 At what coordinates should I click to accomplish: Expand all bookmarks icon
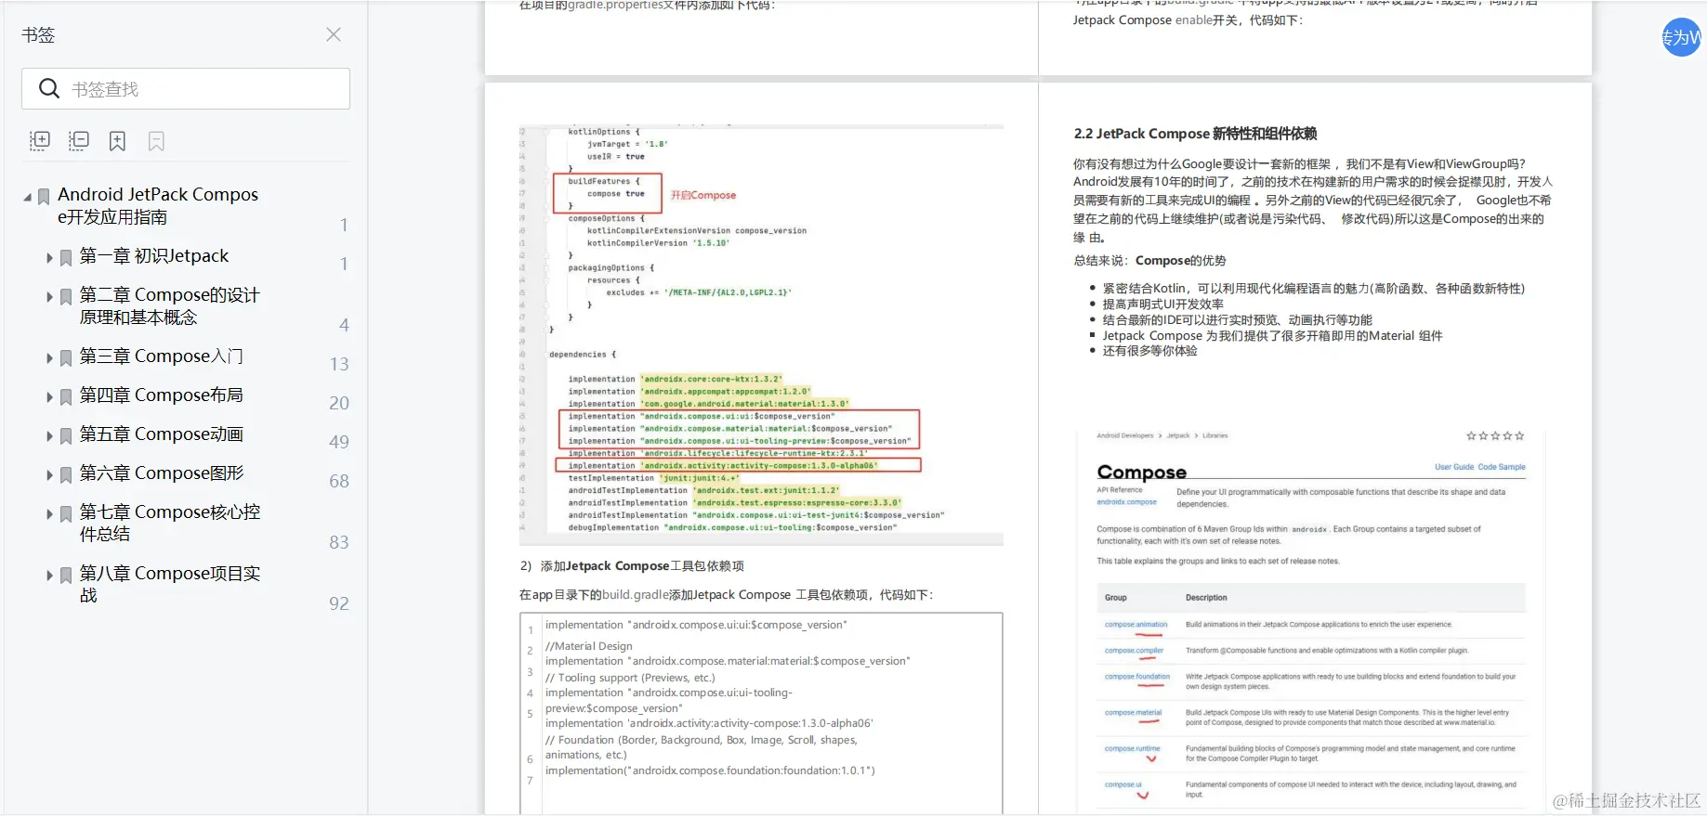click(40, 140)
